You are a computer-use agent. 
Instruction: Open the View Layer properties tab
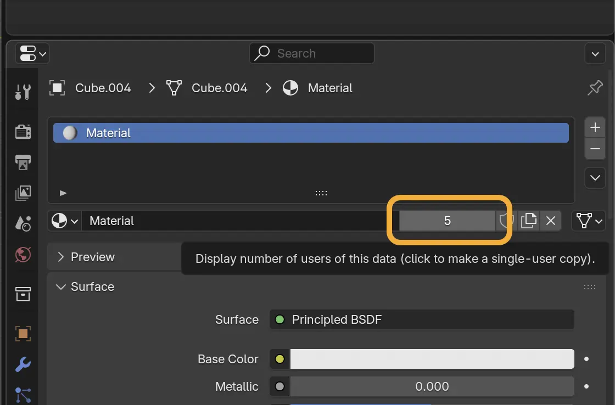(23, 193)
